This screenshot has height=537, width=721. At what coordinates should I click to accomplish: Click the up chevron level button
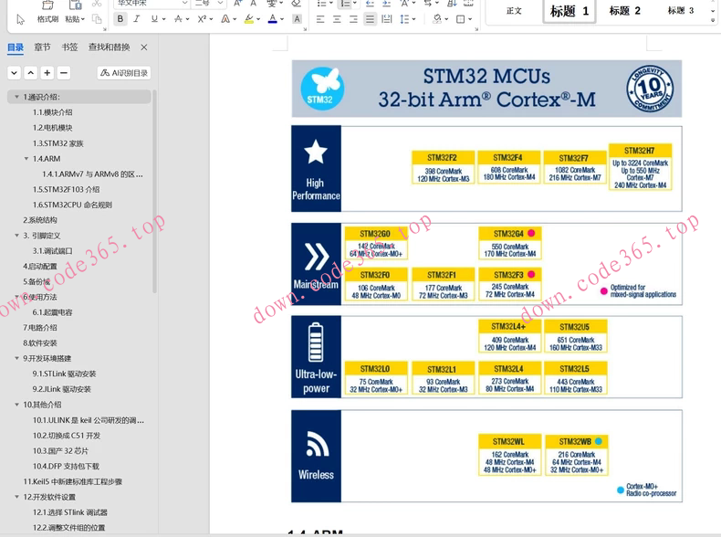(30, 73)
